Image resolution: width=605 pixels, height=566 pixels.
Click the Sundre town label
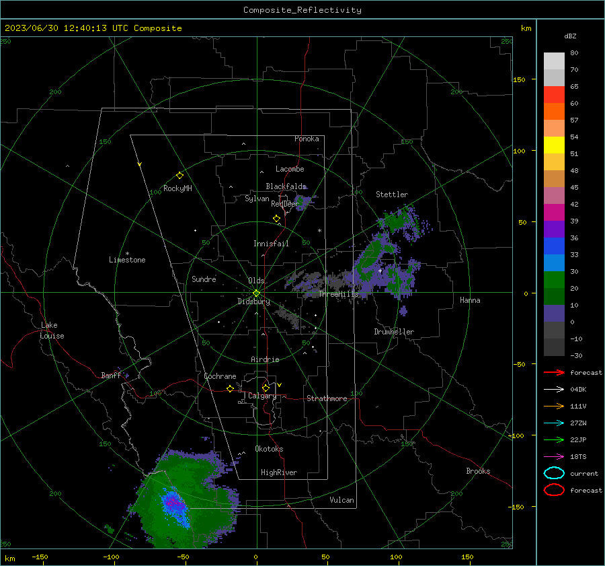(204, 279)
